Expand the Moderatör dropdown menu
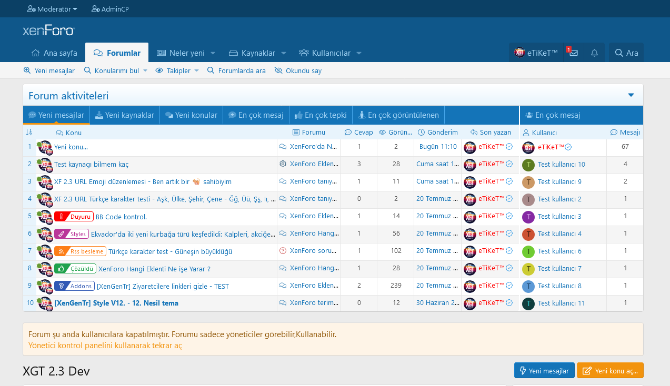The width and height of the screenshot is (670, 386). coord(52,9)
